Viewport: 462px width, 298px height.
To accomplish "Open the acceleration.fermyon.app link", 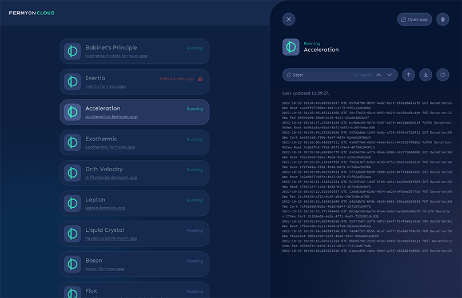I will click(111, 116).
